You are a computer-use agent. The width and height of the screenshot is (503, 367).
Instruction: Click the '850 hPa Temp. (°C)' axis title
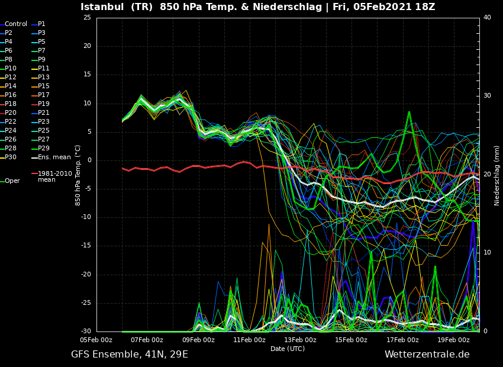coord(78,175)
